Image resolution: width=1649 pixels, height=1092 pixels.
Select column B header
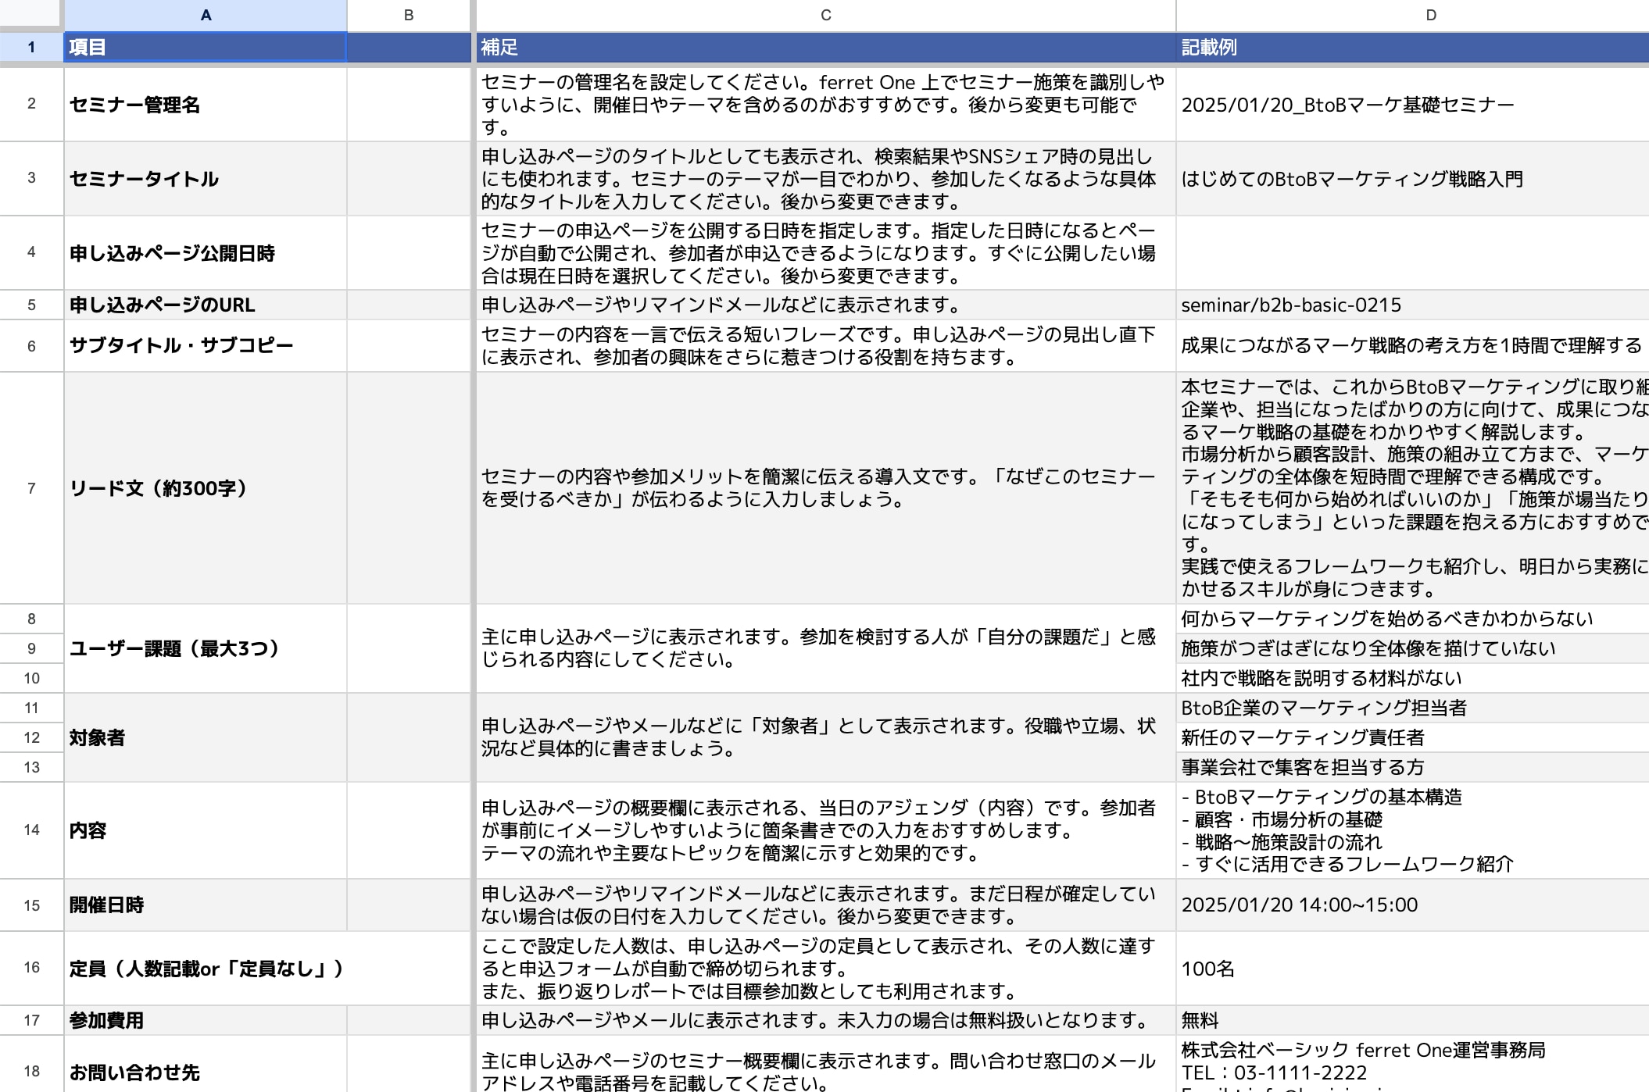tap(409, 15)
